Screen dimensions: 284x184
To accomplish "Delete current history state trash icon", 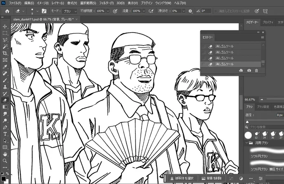I will tap(256, 71).
